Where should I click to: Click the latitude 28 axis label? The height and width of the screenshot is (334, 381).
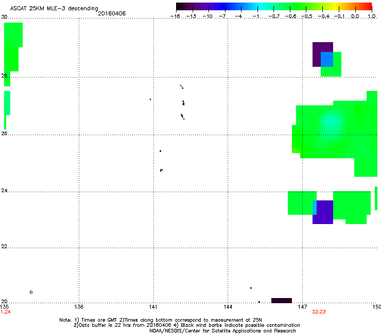point(4,76)
